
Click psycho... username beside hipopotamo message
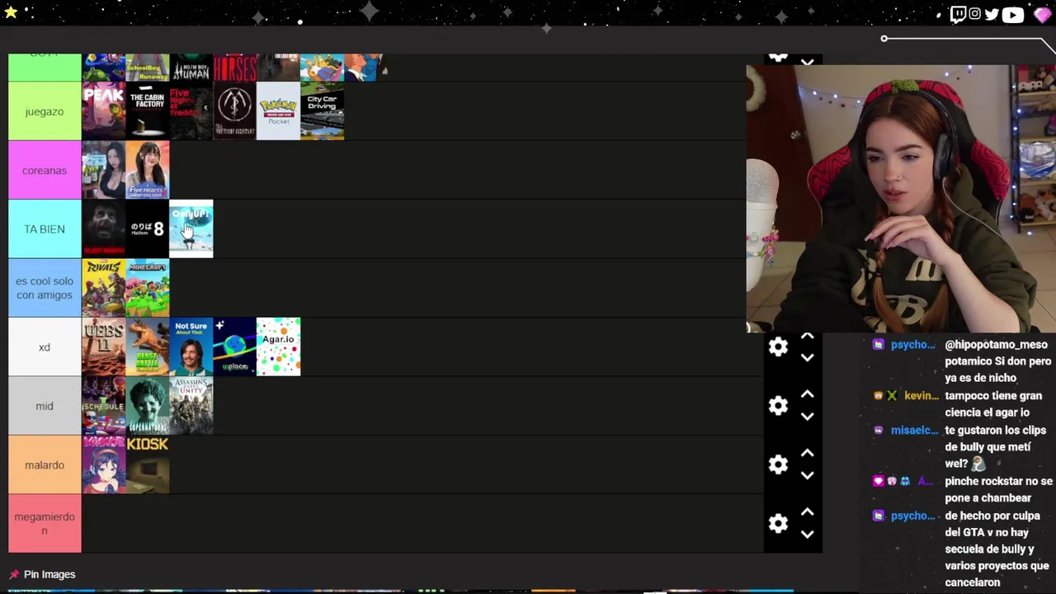(913, 344)
